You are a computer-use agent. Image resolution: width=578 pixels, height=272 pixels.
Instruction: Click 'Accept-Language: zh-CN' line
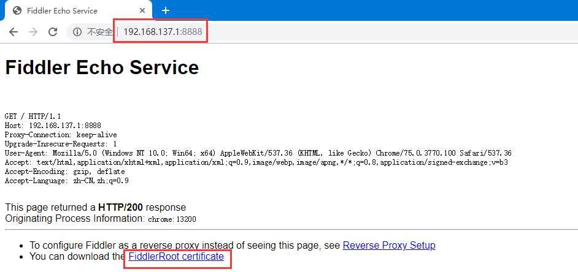(x=67, y=181)
